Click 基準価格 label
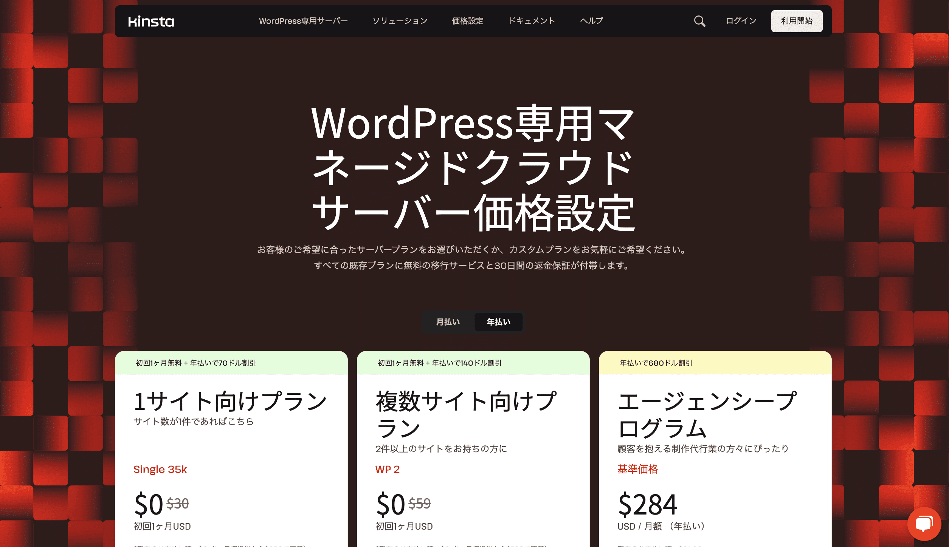This screenshot has height=547, width=949. (638, 469)
